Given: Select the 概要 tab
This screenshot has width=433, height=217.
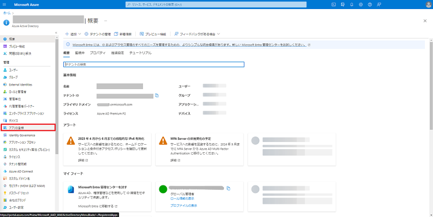Looking at the screenshot, I should [66, 53].
